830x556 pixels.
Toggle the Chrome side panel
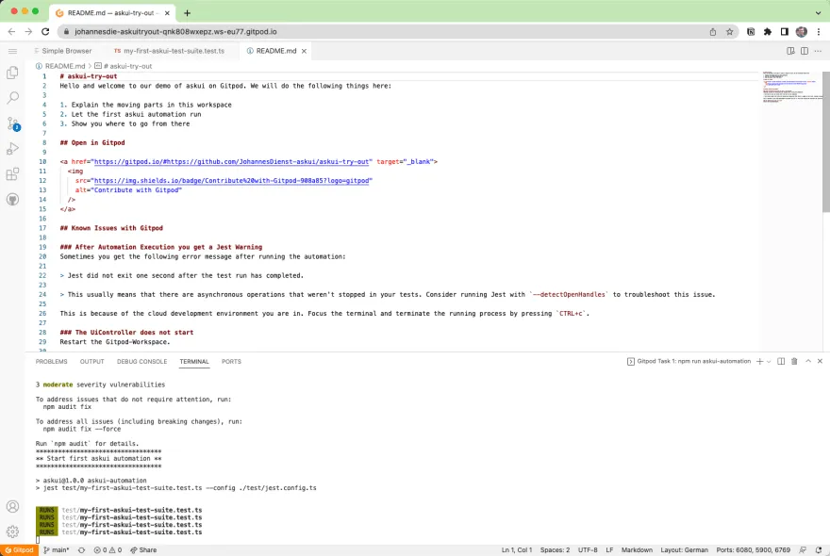click(x=785, y=32)
